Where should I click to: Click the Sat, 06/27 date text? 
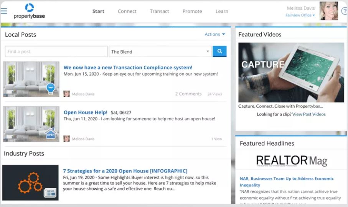121,113
